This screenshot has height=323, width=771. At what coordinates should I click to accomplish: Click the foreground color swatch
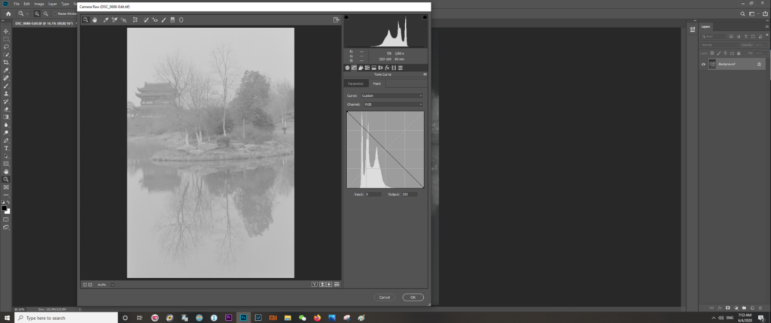click(x=4, y=208)
